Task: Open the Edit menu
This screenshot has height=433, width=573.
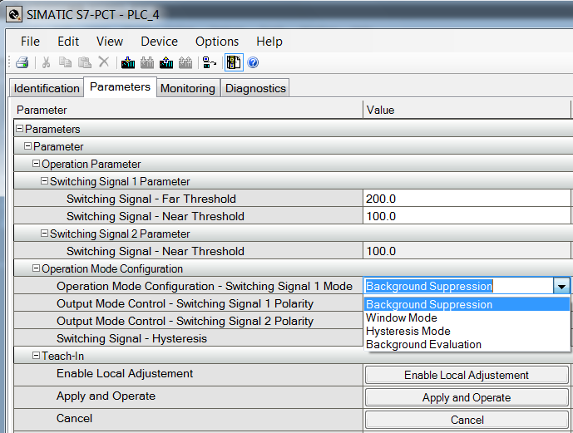Action: click(68, 42)
